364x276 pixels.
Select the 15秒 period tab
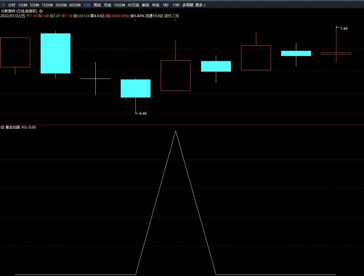[176, 5]
